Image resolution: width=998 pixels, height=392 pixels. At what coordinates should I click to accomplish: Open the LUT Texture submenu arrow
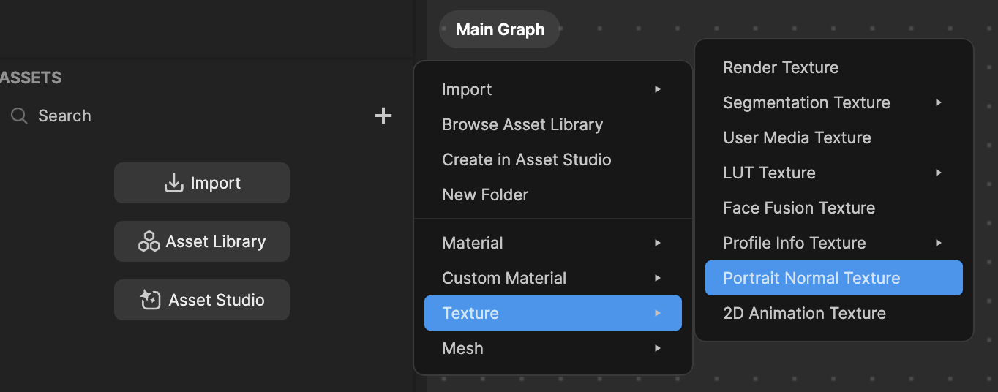(939, 173)
